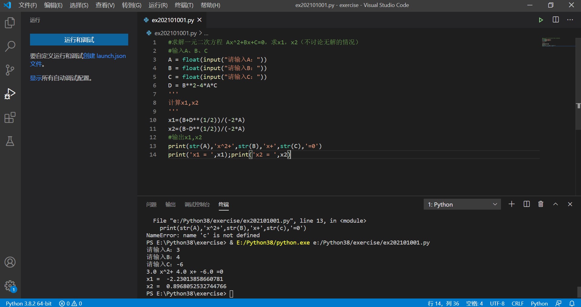Open editor More Actions ellipsis
581x307 pixels.
pyautogui.click(x=570, y=20)
